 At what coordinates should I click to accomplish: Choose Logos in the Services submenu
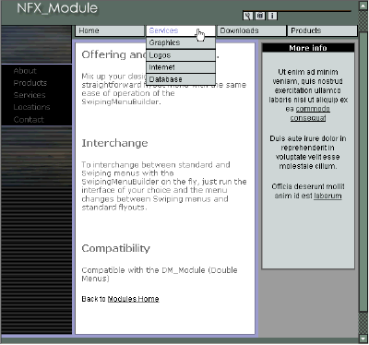tap(181, 55)
